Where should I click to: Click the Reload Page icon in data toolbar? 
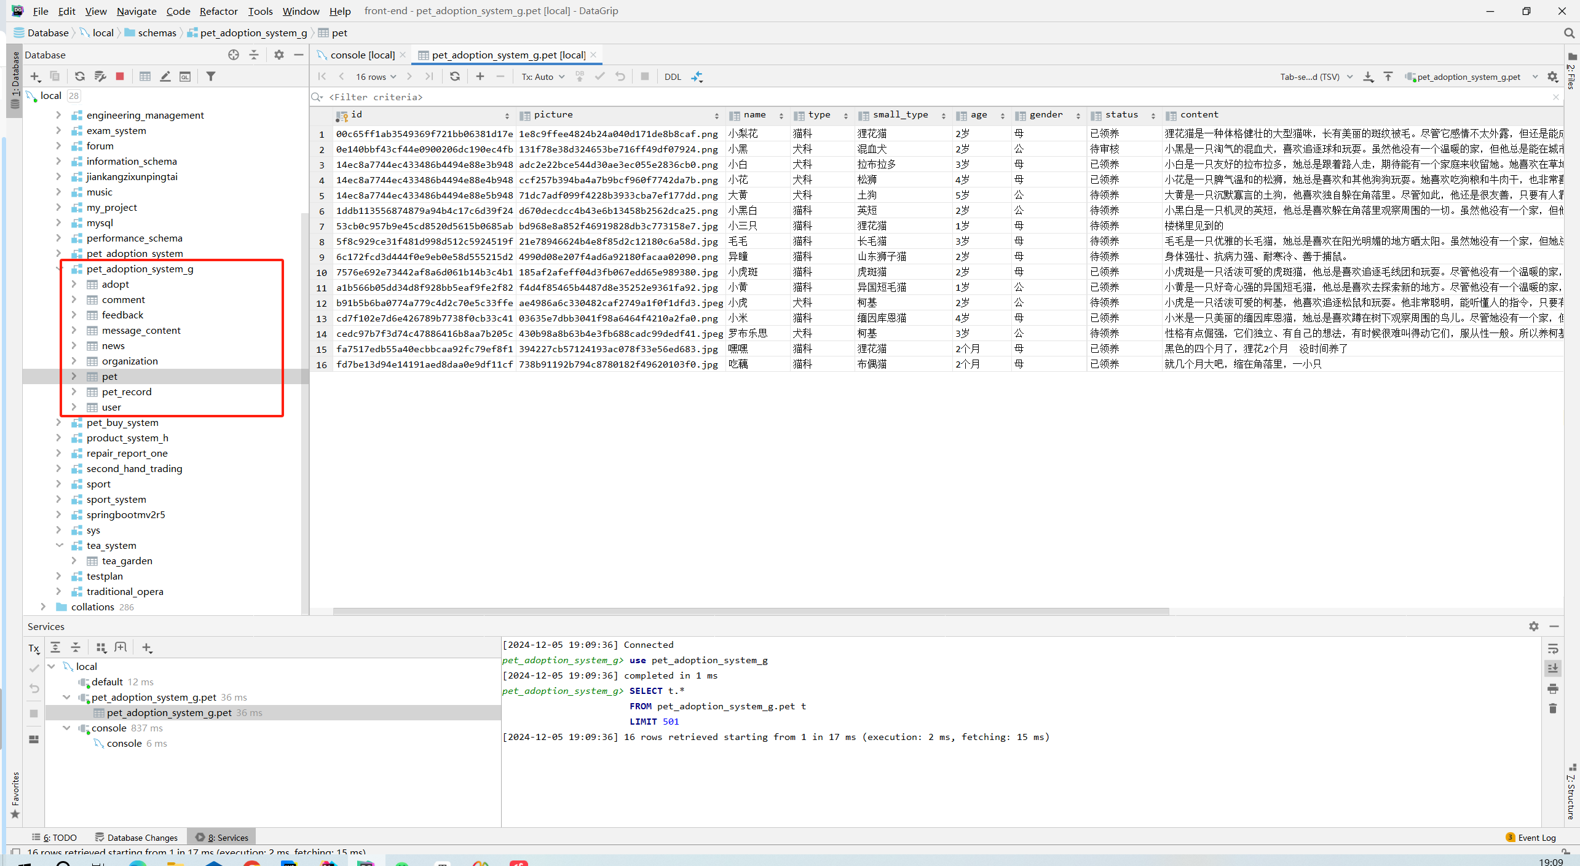(455, 76)
